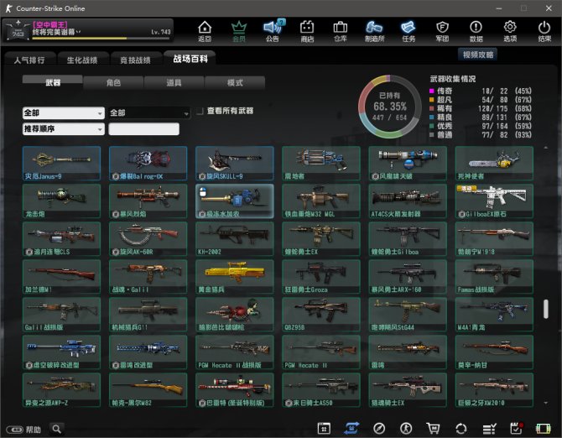Click the magenta 传奇 rarity swatch
562x438 pixels.
tap(431, 91)
